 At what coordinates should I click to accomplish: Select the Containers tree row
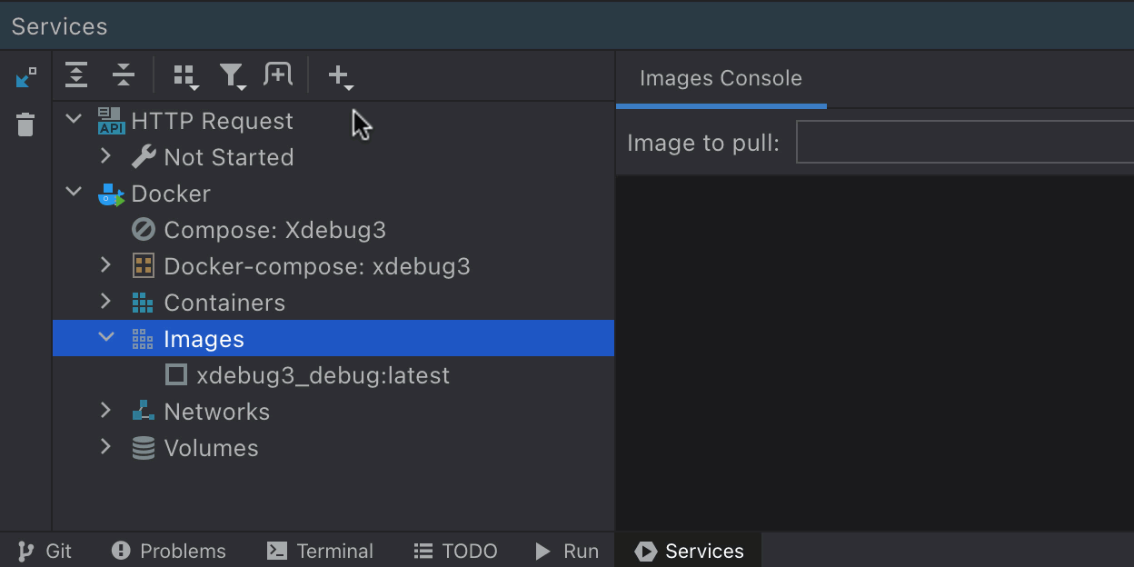[333, 303]
